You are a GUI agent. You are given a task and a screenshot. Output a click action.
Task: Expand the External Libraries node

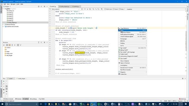tap(3, 24)
